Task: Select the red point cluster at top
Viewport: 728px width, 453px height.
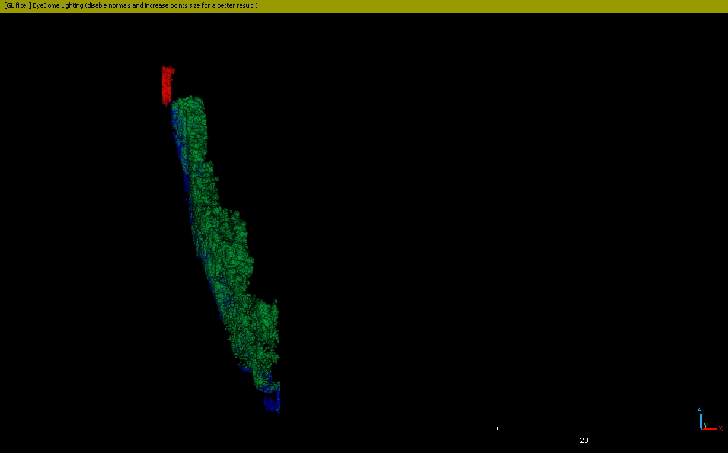Action: (168, 84)
